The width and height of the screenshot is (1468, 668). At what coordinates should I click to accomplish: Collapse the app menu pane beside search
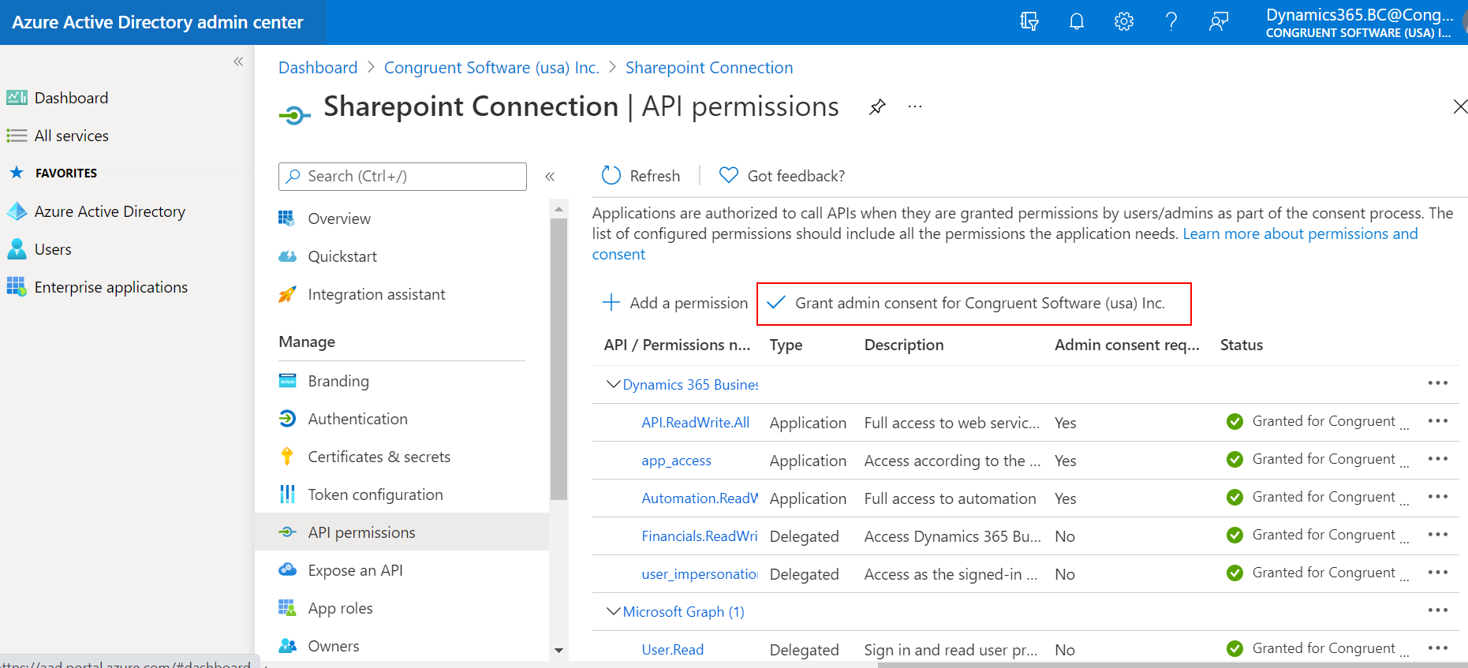(550, 177)
